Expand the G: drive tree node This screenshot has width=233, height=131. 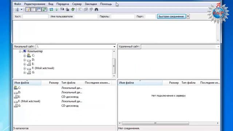click(25, 73)
